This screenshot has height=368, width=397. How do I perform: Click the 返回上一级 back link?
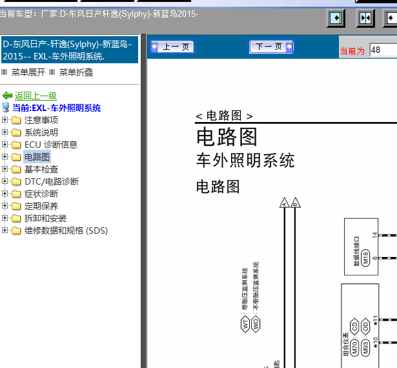[36, 96]
